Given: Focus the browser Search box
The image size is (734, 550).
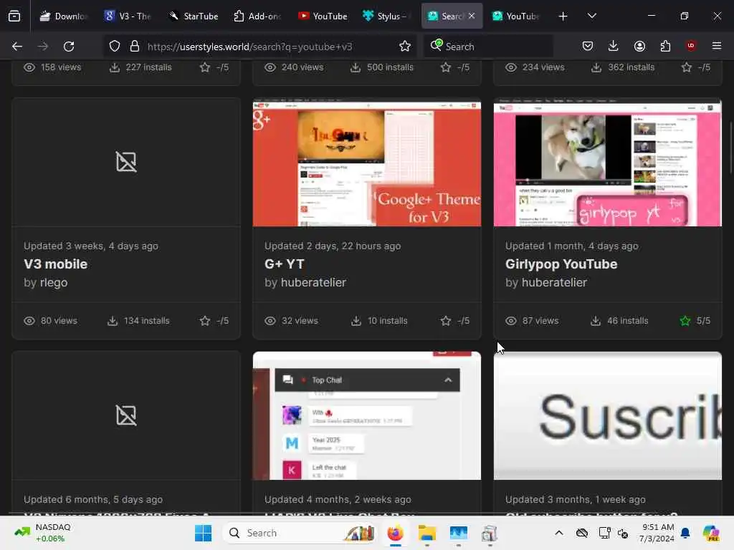Looking at the screenshot, I should (488, 47).
